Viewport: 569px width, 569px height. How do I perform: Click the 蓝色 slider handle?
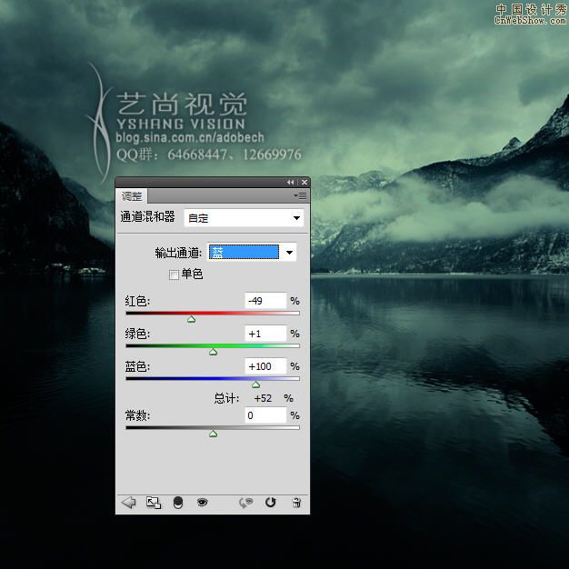(255, 384)
